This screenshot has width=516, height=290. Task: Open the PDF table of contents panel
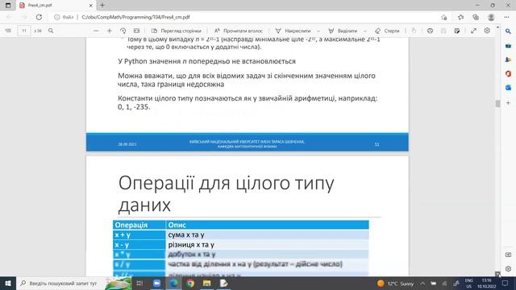coord(8,31)
